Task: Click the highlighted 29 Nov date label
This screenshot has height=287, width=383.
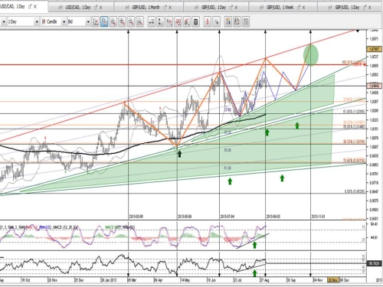Action: (333, 280)
